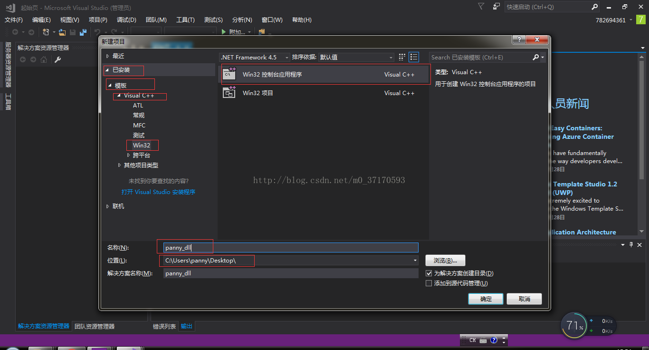Click the 解决方案名称 input field

point(291,273)
